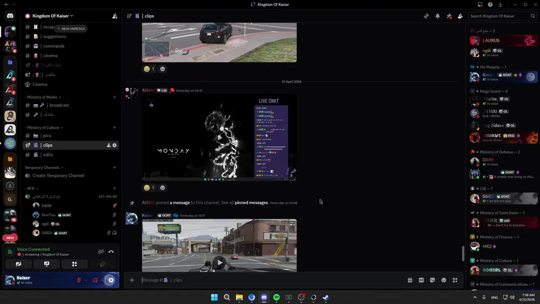This screenshot has height=304, width=540.
Task: Collapse the AFK category
Action: click(x=32, y=188)
